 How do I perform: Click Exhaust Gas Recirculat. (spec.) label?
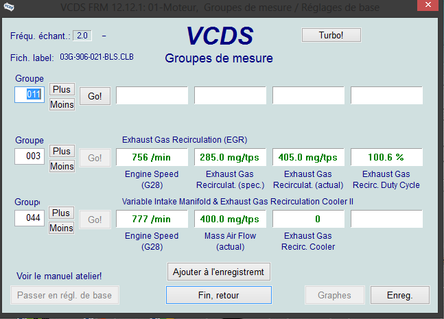click(x=230, y=180)
